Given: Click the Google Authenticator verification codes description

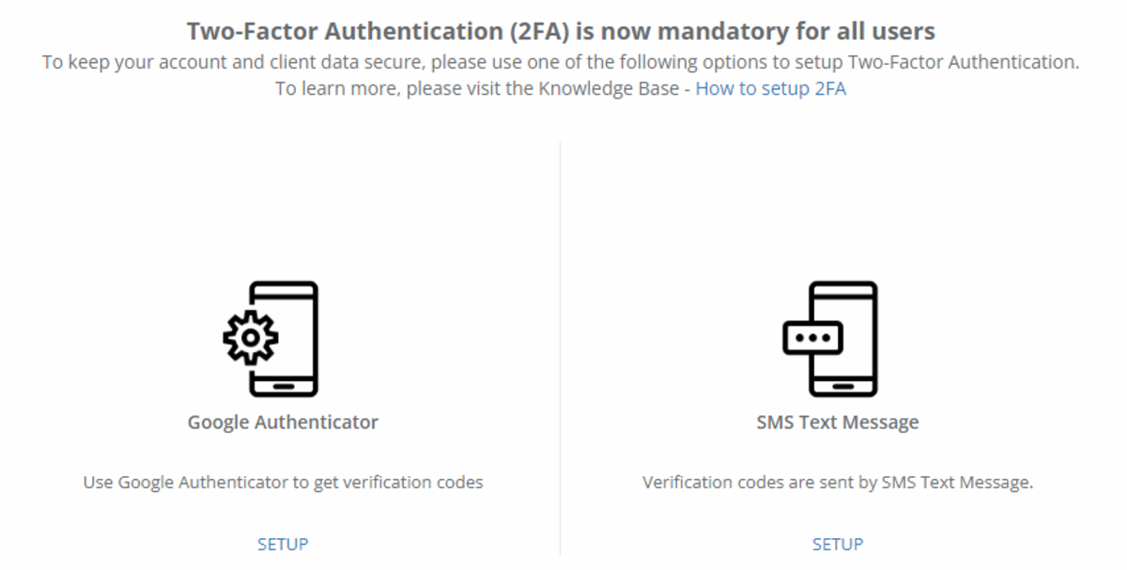Looking at the screenshot, I should coord(283,483).
